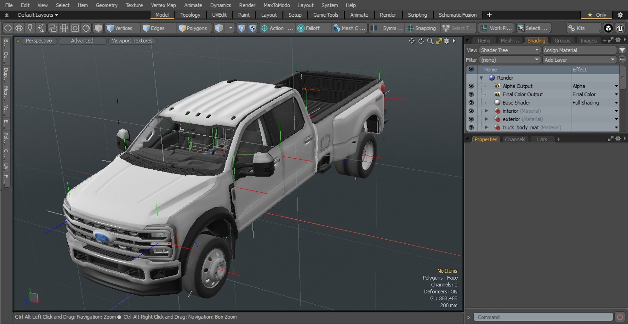
Task: Click the Unity cube icon in the toolbar
Action: click(x=608, y=28)
